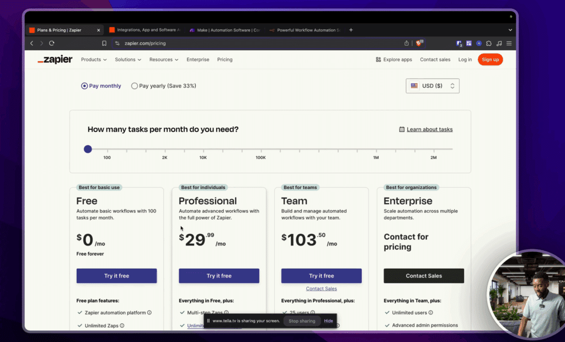565x342 pixels.
Task: Click info icon next to Zapier automation platform
Action: click(150, 313)
